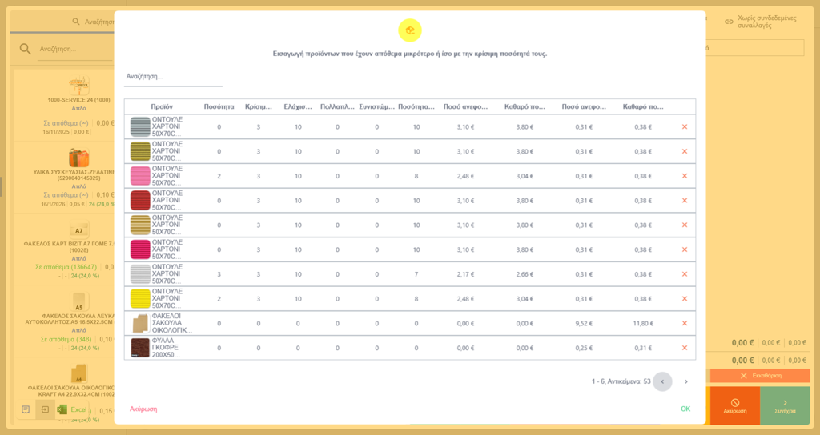Open the red ΟΝΤΟΥΛΕ ΧΑΡΤΟΝΙ product thumbnail
This screenshot has width=820, height=435.
(x=139, y=201)
